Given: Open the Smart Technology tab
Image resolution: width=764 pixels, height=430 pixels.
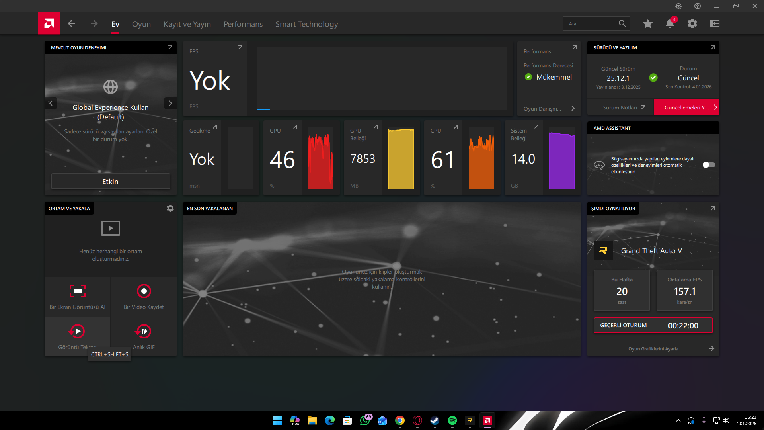Looking at the screenshot, I should pyautogui.click(x=306, y=24).
